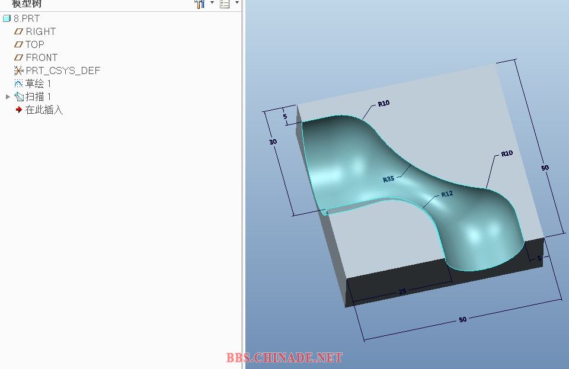Select the 8.PRT part cube icon
Viewport: 569px width, 369px height.
click(x=7, y=18)
